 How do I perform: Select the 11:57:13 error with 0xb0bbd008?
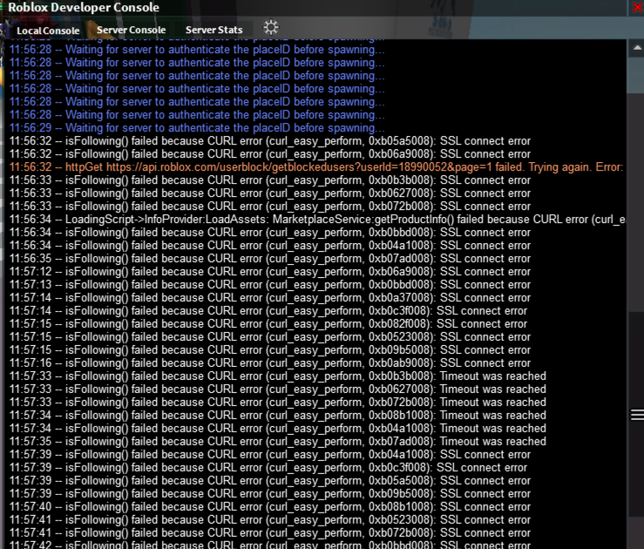click(270, 285)
